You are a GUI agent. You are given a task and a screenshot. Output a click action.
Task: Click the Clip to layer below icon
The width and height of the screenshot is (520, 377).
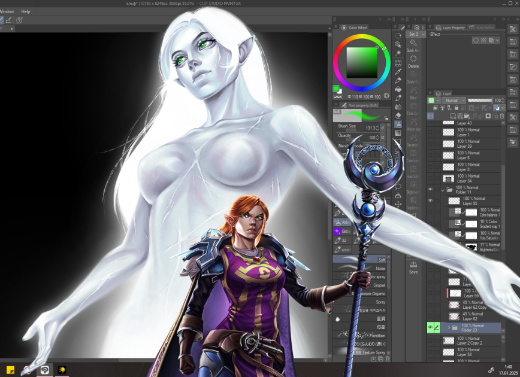pyautogui.click(x=436, y=108)
